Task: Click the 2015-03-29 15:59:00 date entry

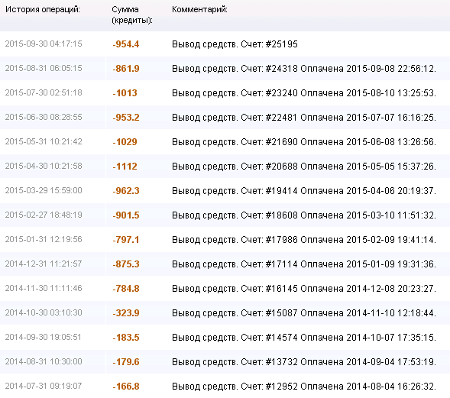Action: tap(44, 190)
